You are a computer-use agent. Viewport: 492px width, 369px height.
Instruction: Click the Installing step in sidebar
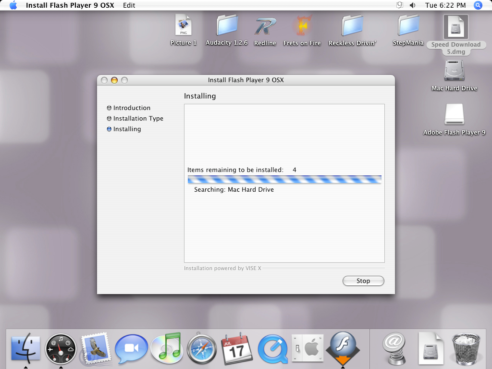124,129
